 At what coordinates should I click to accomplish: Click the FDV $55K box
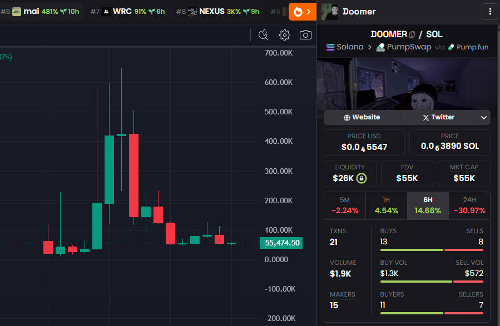(x=407, y=174)
